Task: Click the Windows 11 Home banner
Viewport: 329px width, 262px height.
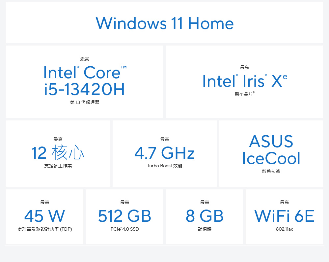Action: click(x=165, y=23)
